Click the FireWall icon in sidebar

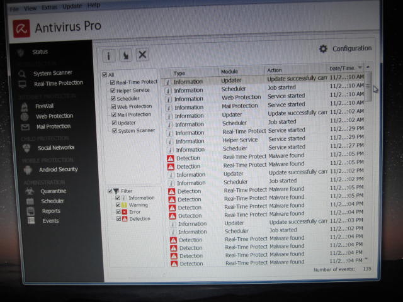[x=25, y=107]
